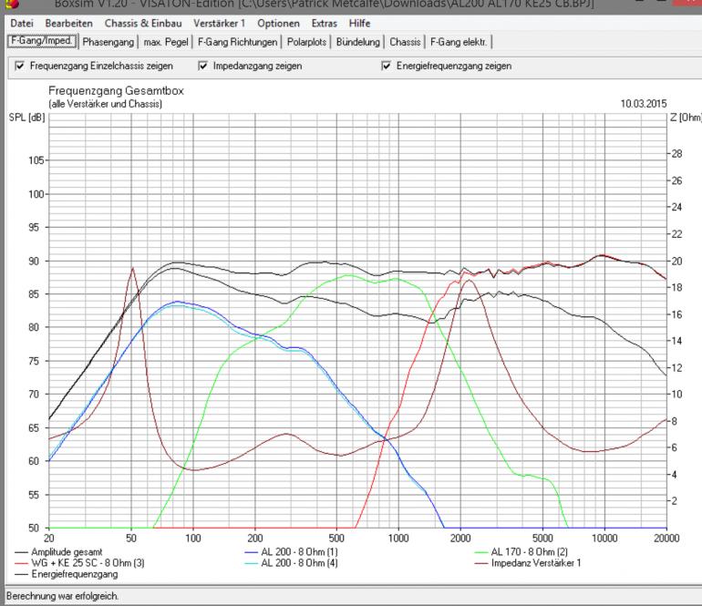Switch to the Polarplots tab

306,42
